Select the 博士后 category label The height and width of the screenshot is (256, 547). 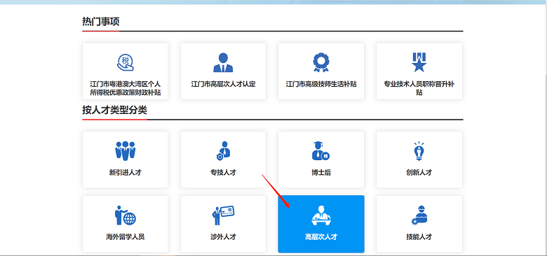321,173
